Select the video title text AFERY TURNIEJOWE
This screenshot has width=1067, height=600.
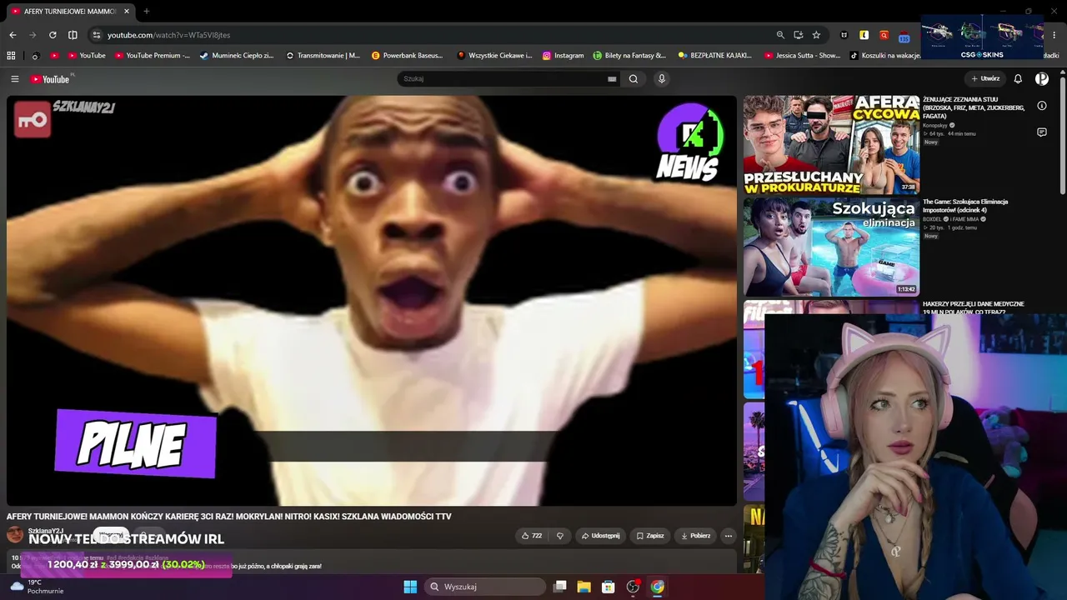(x=229, y=517)
